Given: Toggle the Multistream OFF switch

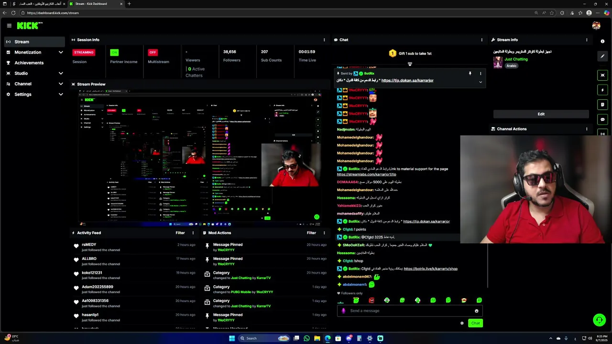Looking at the screenshot, I should coord(153,52).
